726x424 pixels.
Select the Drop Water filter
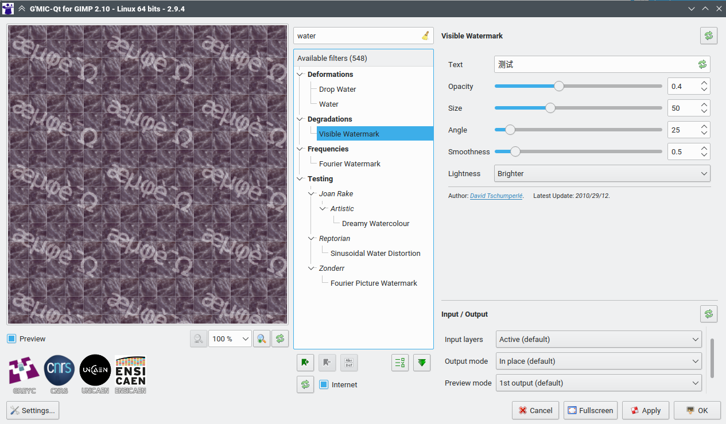click(337, 90)
